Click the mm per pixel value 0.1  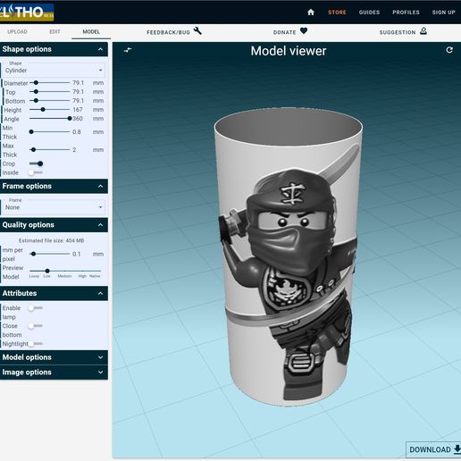tap(77, 254)
